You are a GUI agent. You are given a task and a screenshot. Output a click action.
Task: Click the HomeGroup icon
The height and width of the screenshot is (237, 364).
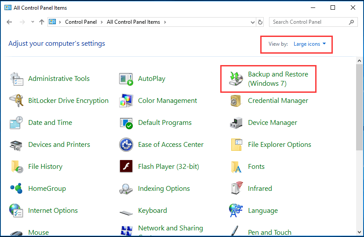pos(16,189)
